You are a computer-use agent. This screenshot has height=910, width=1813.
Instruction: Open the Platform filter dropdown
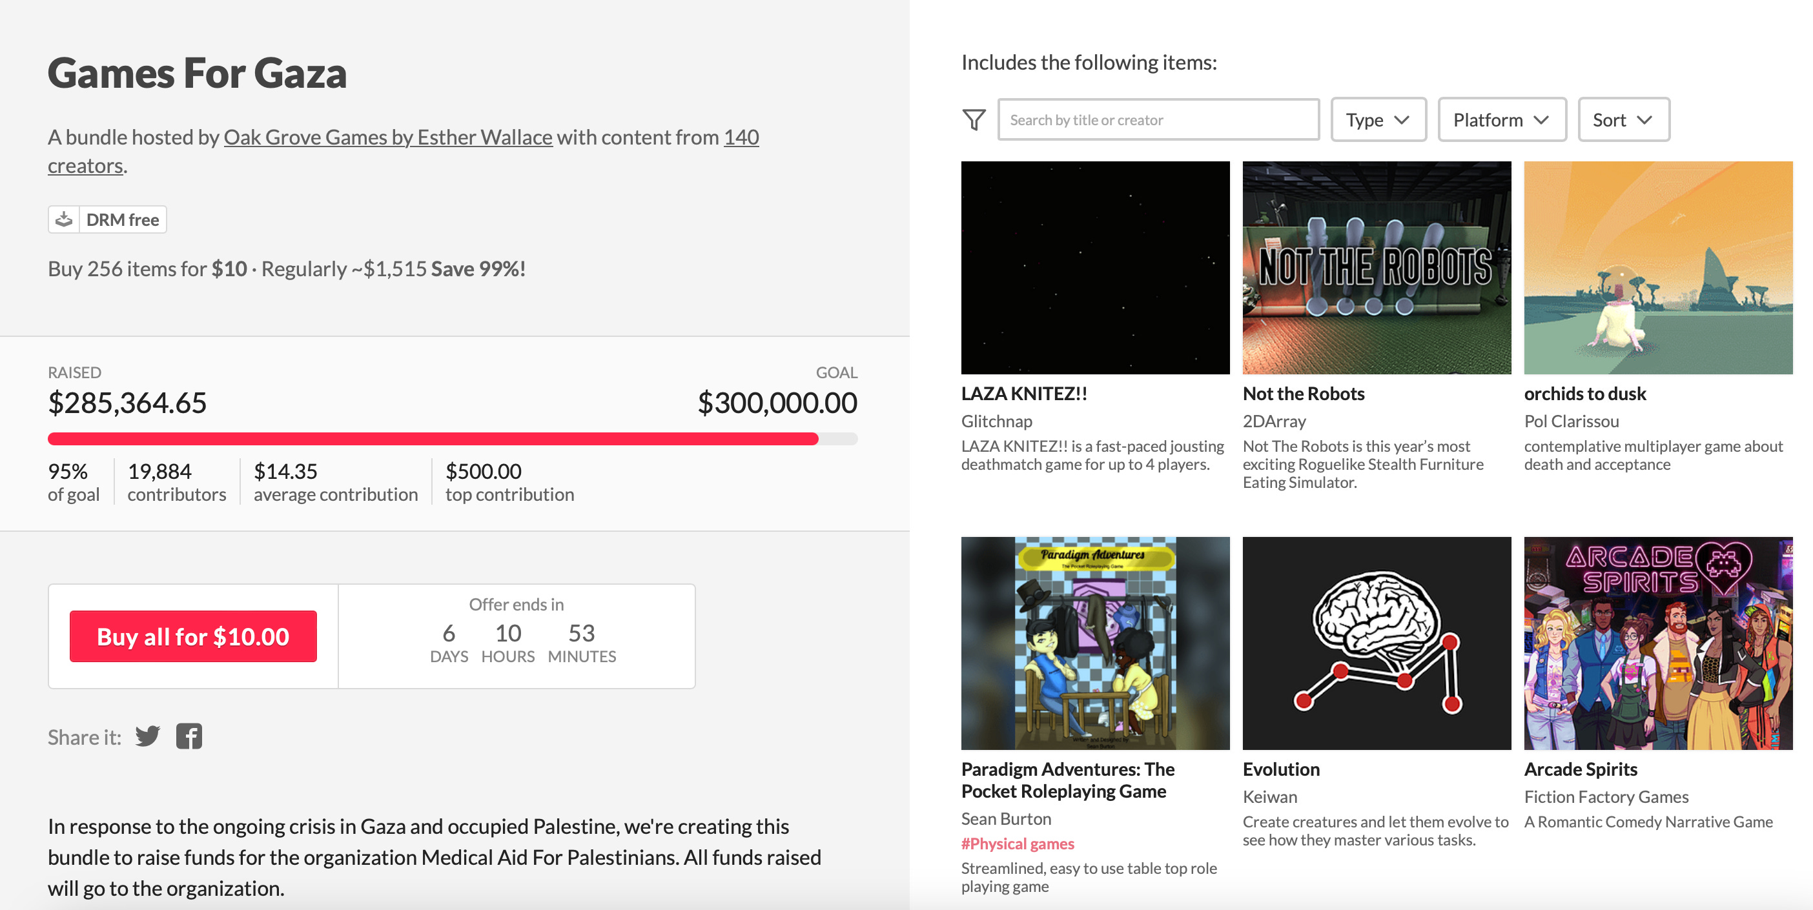pos(1502,119)
